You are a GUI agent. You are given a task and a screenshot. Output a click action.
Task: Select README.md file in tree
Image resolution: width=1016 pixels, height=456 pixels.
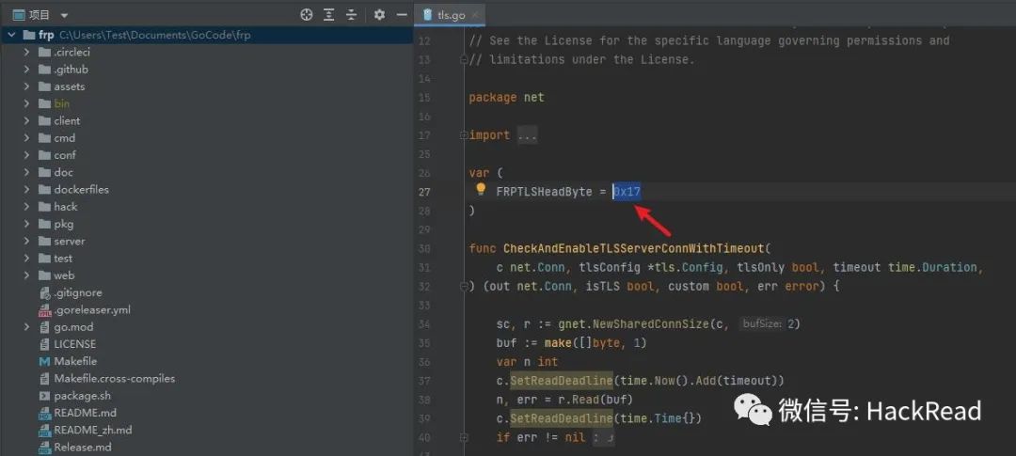(85, 413)
